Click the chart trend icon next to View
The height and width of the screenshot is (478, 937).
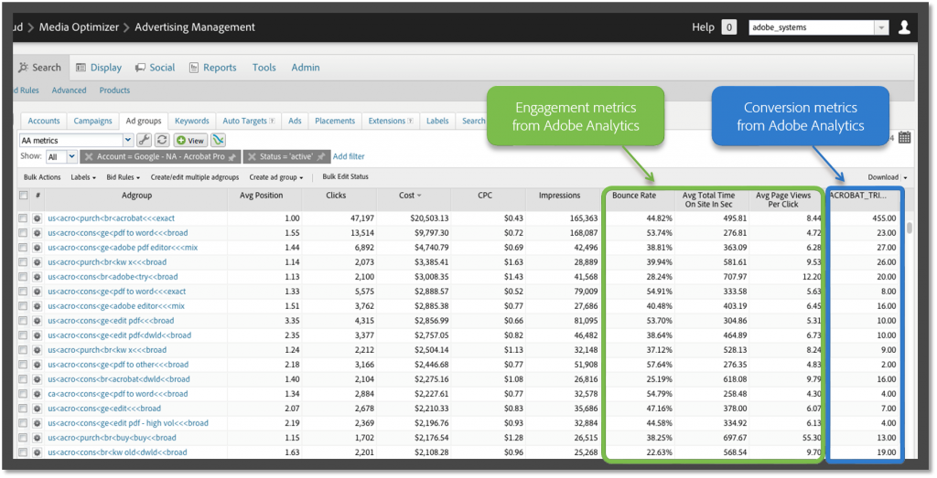pyautogui.click(x=218, y=140)
